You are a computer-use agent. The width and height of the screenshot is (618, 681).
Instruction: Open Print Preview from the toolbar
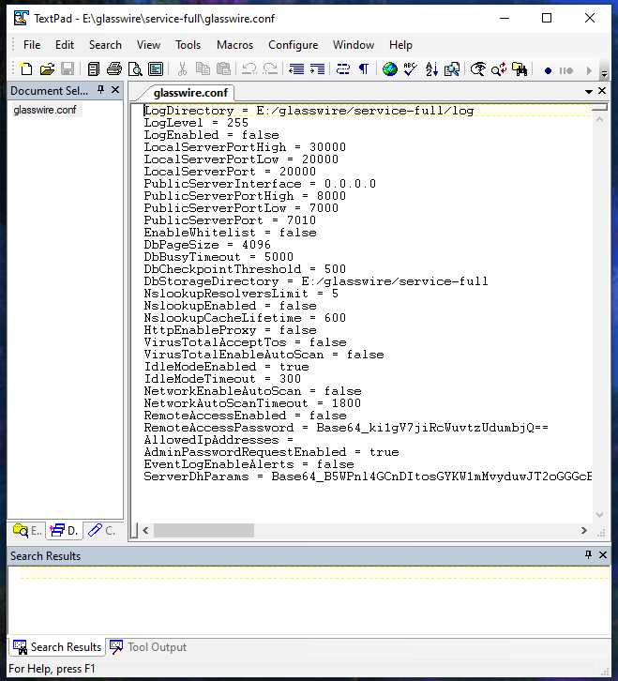click(x=135, y=69)
